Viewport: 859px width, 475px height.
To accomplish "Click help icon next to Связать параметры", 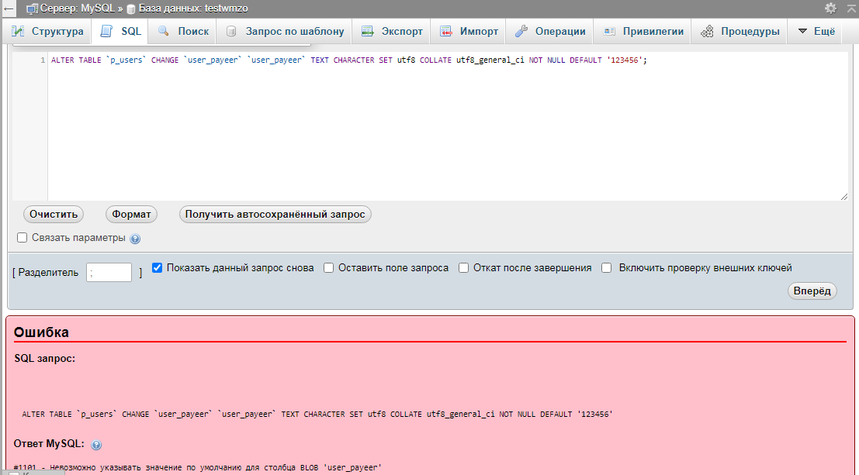I will coord(135,239).
